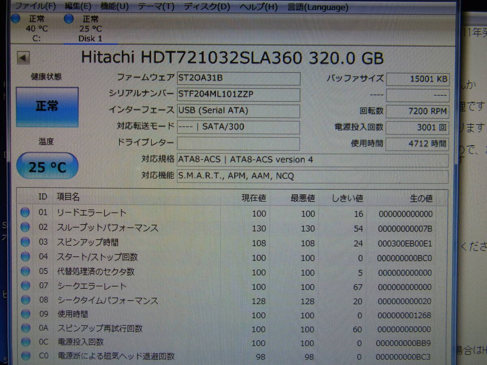Screen dimensions: 487x365
Task: Open the ヘルプ(H) menu
Action: coord(259,6)
